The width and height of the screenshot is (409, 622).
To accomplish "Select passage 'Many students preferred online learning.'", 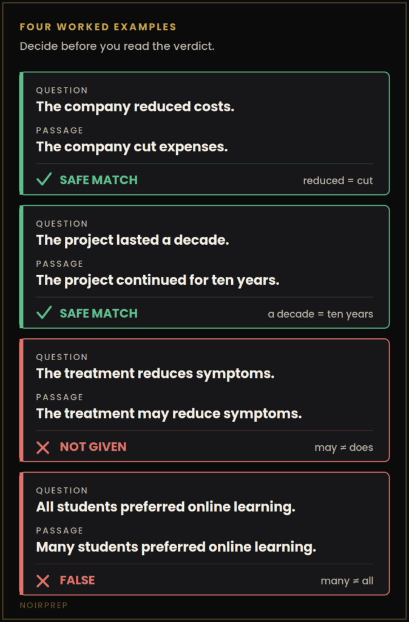I will coord(176,547).
